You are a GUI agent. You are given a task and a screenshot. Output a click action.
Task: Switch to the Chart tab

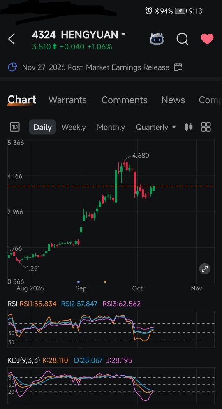pos(22,100)
